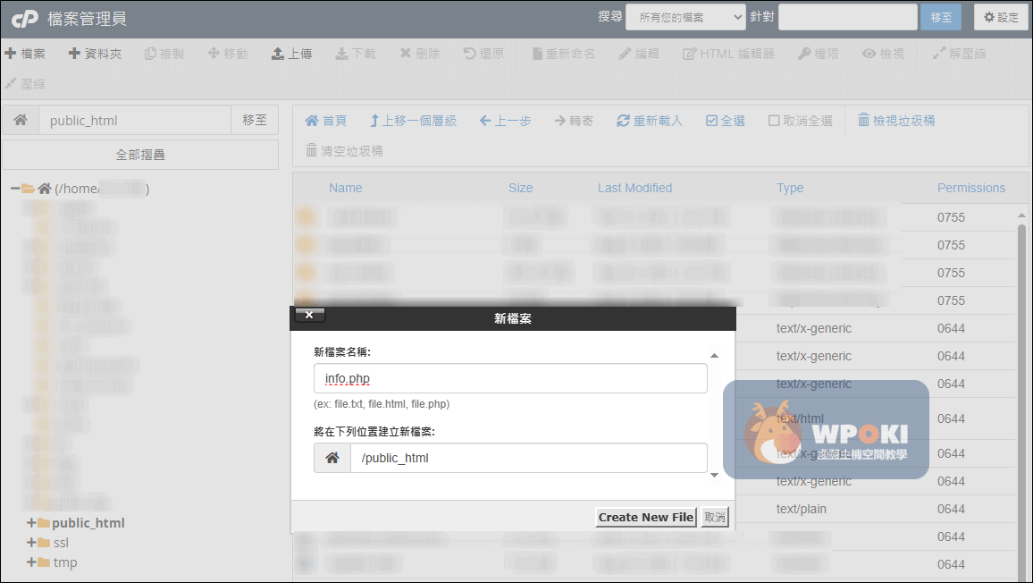
Task: Click the 新檔案名稱 filename input field
Action: click(510, 378)
